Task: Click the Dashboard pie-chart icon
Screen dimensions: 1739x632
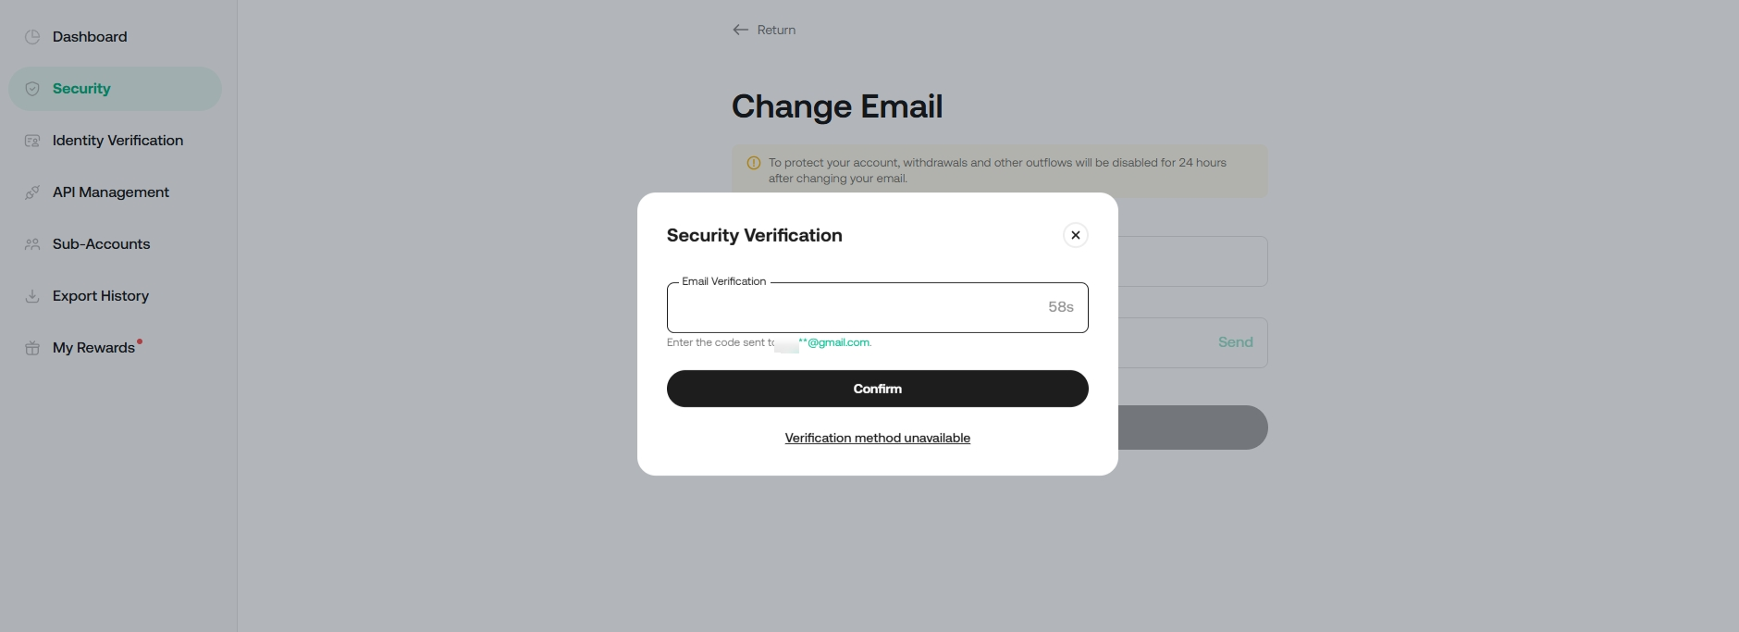Action: point(32,37)
